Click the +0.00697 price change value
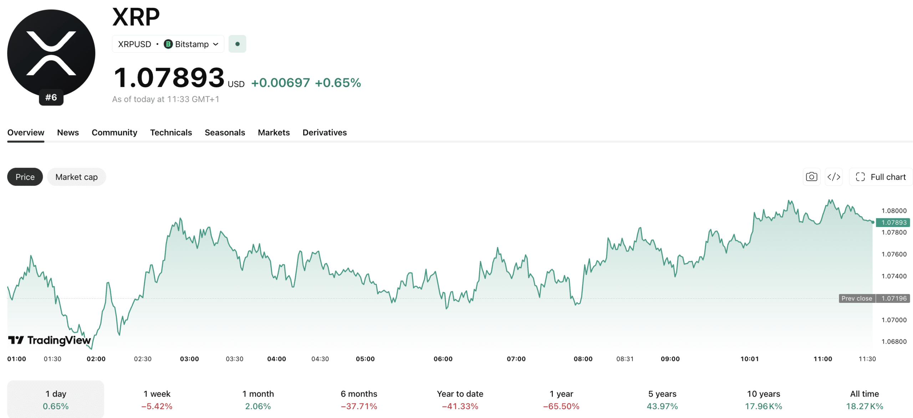 point(280,83)
